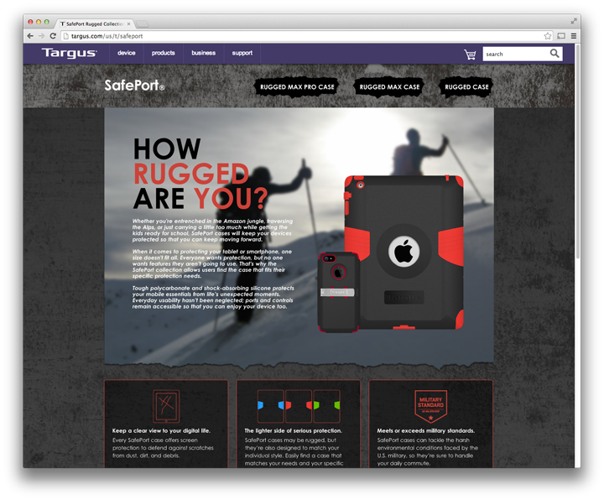Screen dimensions: 604x500
Task: Select the SafePort Rugged Collection tab
Action: (94, 23)
